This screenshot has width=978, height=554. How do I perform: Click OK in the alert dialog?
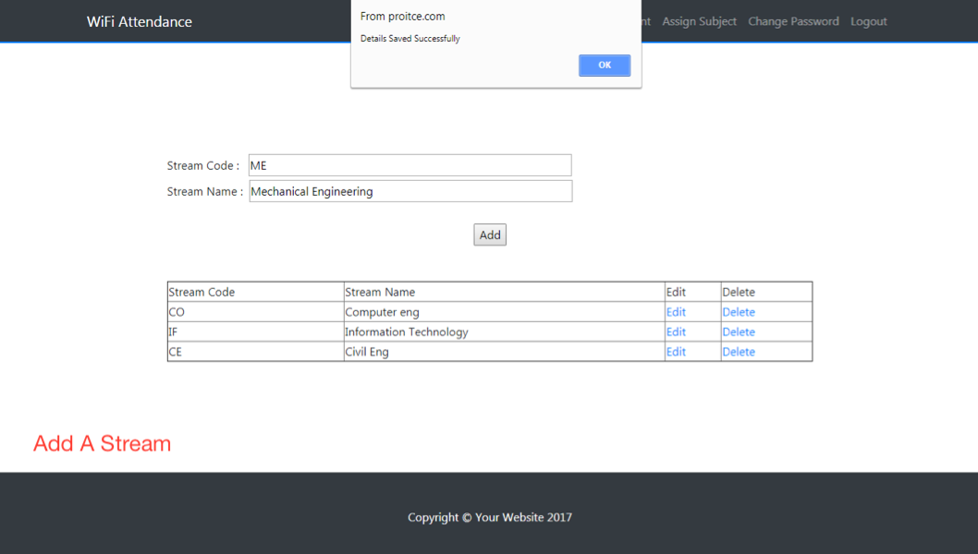coord(605,66)
